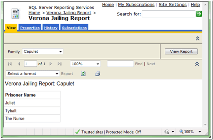Open the browser zoom level menu in status bar
Screen dimensions: 213x140
pos(200,132)
